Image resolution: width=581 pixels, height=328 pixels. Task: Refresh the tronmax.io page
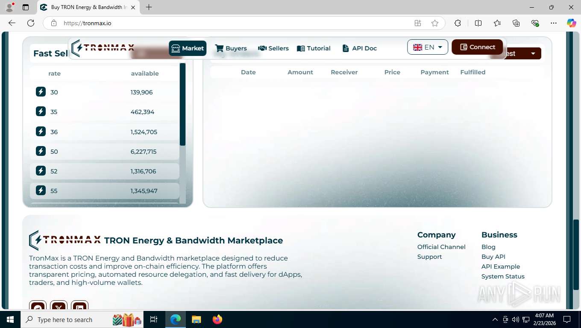[31, 23]
